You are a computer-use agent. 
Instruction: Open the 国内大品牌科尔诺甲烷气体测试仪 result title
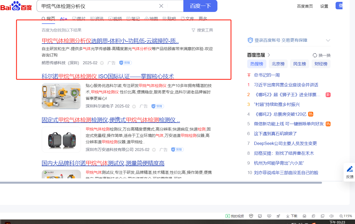[x=103, y=163]
